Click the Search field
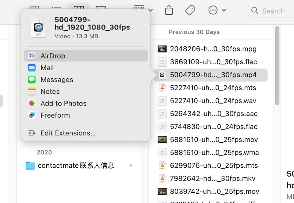The width and height of the screenshot is (294, 203). tap(273, 11)
